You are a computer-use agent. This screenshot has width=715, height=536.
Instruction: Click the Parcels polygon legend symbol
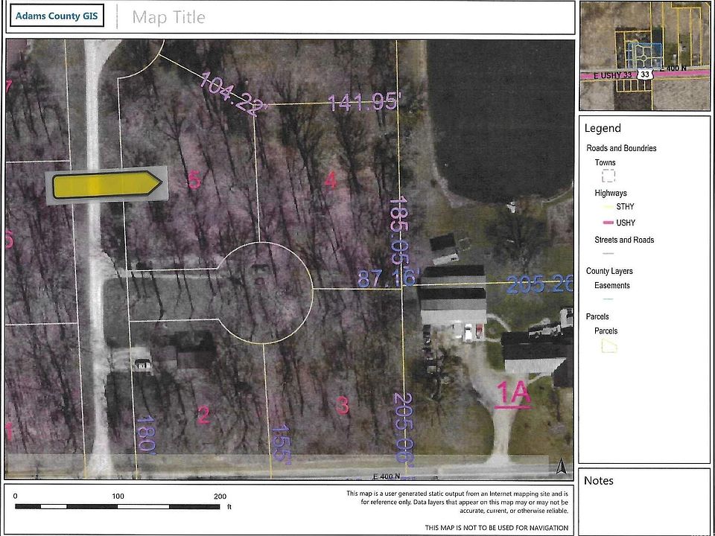pos(608,346)
